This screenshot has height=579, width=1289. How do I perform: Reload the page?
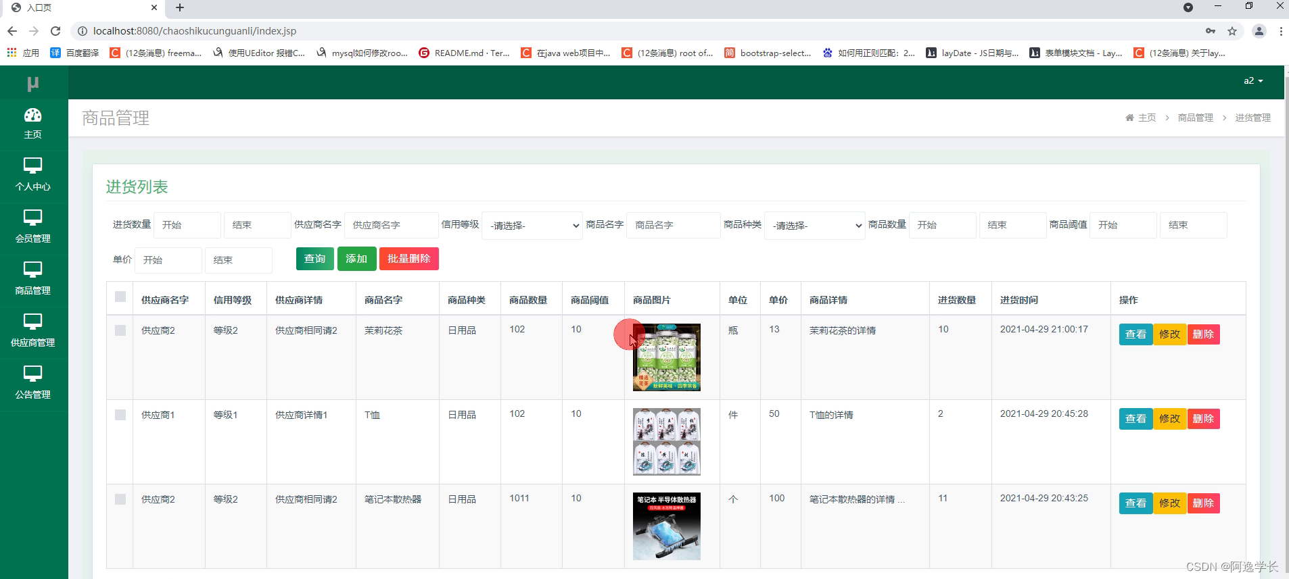pyautogui.click(x=55, y=31)
